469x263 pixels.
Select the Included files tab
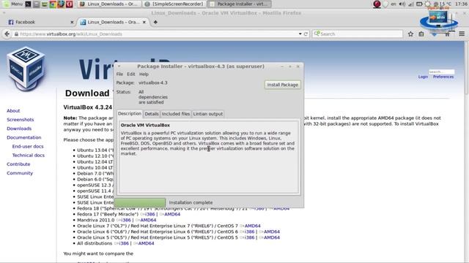[x=176, y=114]
